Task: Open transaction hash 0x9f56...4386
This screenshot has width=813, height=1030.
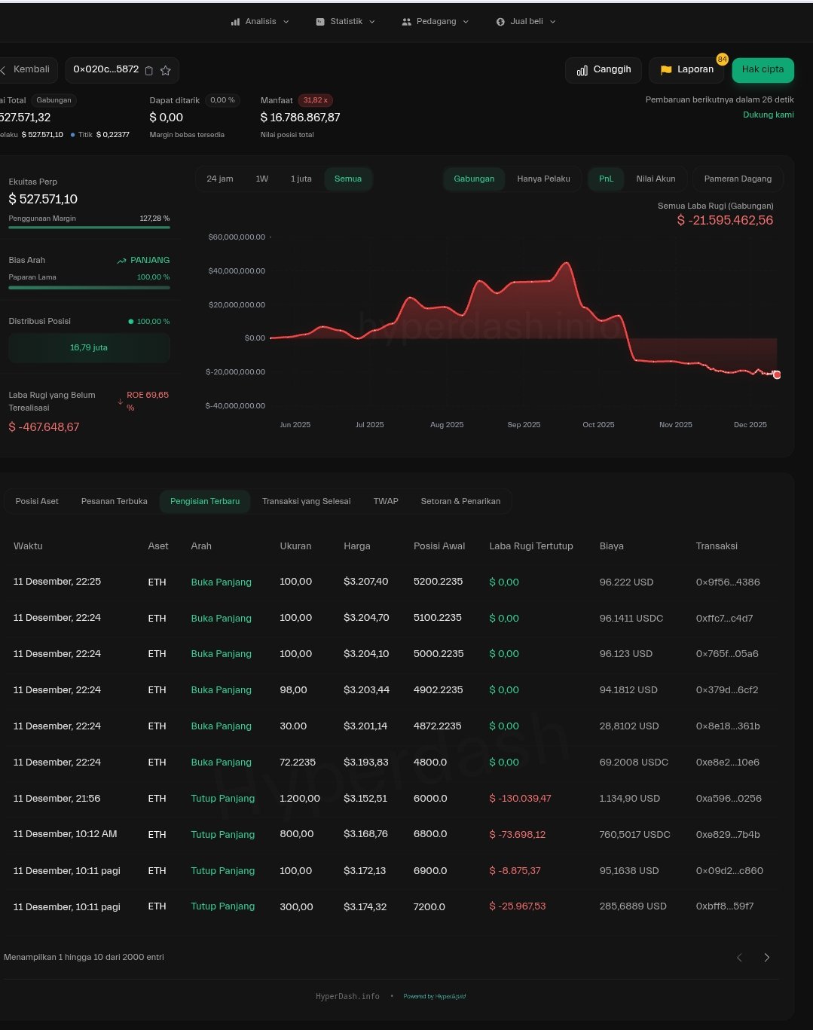Action: [727, 582]
